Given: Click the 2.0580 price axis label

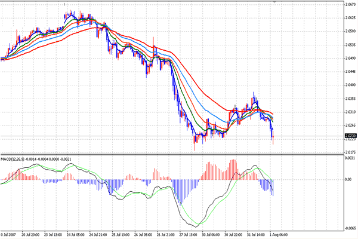Looking at the screenshot, I should (351, 31).
